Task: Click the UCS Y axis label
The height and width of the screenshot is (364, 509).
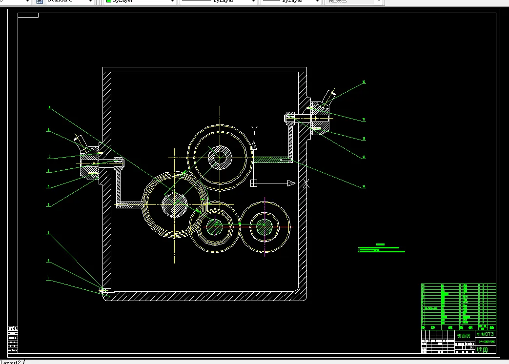Action: [255, 130]
